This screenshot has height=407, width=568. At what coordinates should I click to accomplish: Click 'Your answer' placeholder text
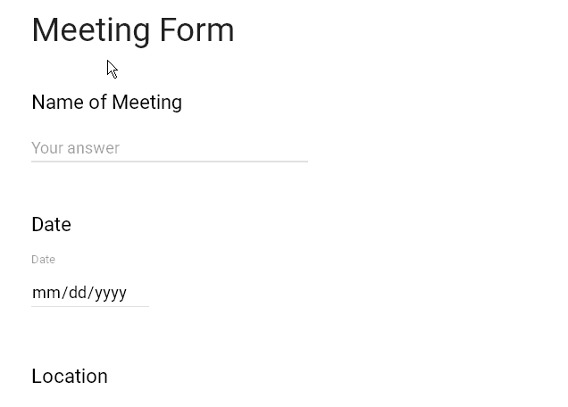75,148
